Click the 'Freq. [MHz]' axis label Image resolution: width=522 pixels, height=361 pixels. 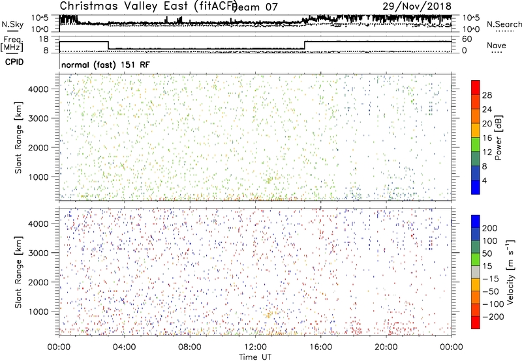click(x=12, y=44)
